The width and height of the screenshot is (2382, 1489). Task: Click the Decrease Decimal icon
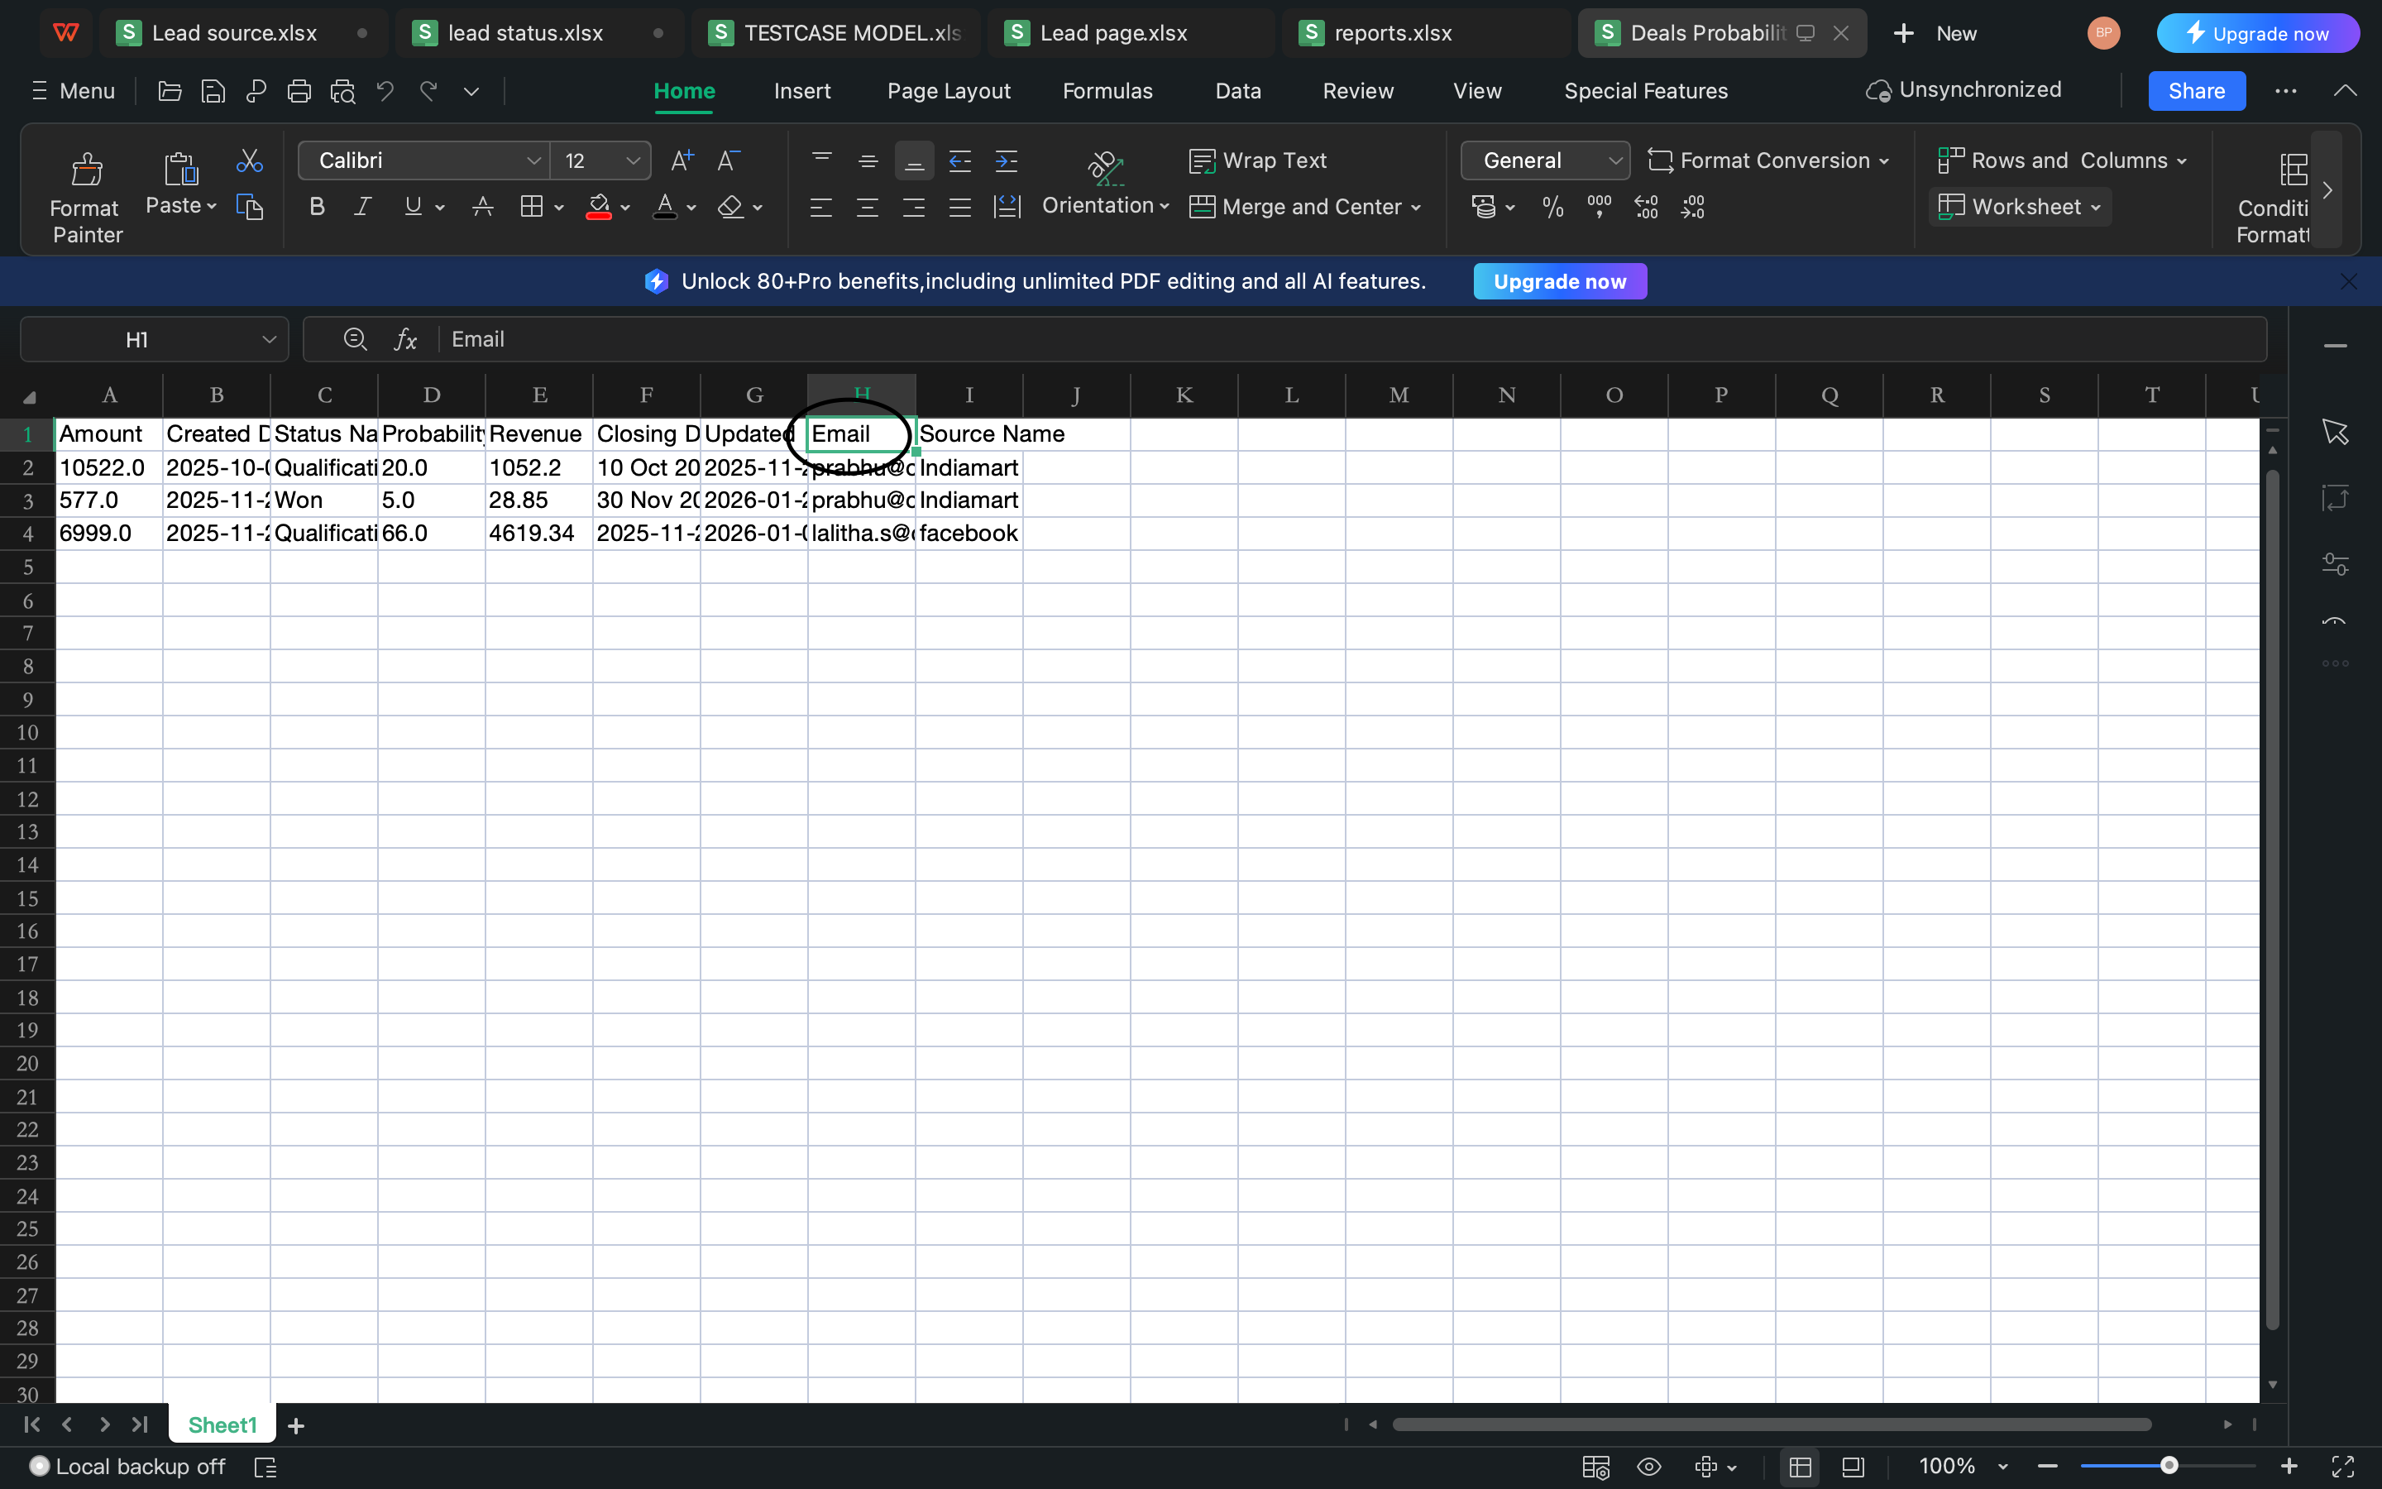pos(1692,207)
